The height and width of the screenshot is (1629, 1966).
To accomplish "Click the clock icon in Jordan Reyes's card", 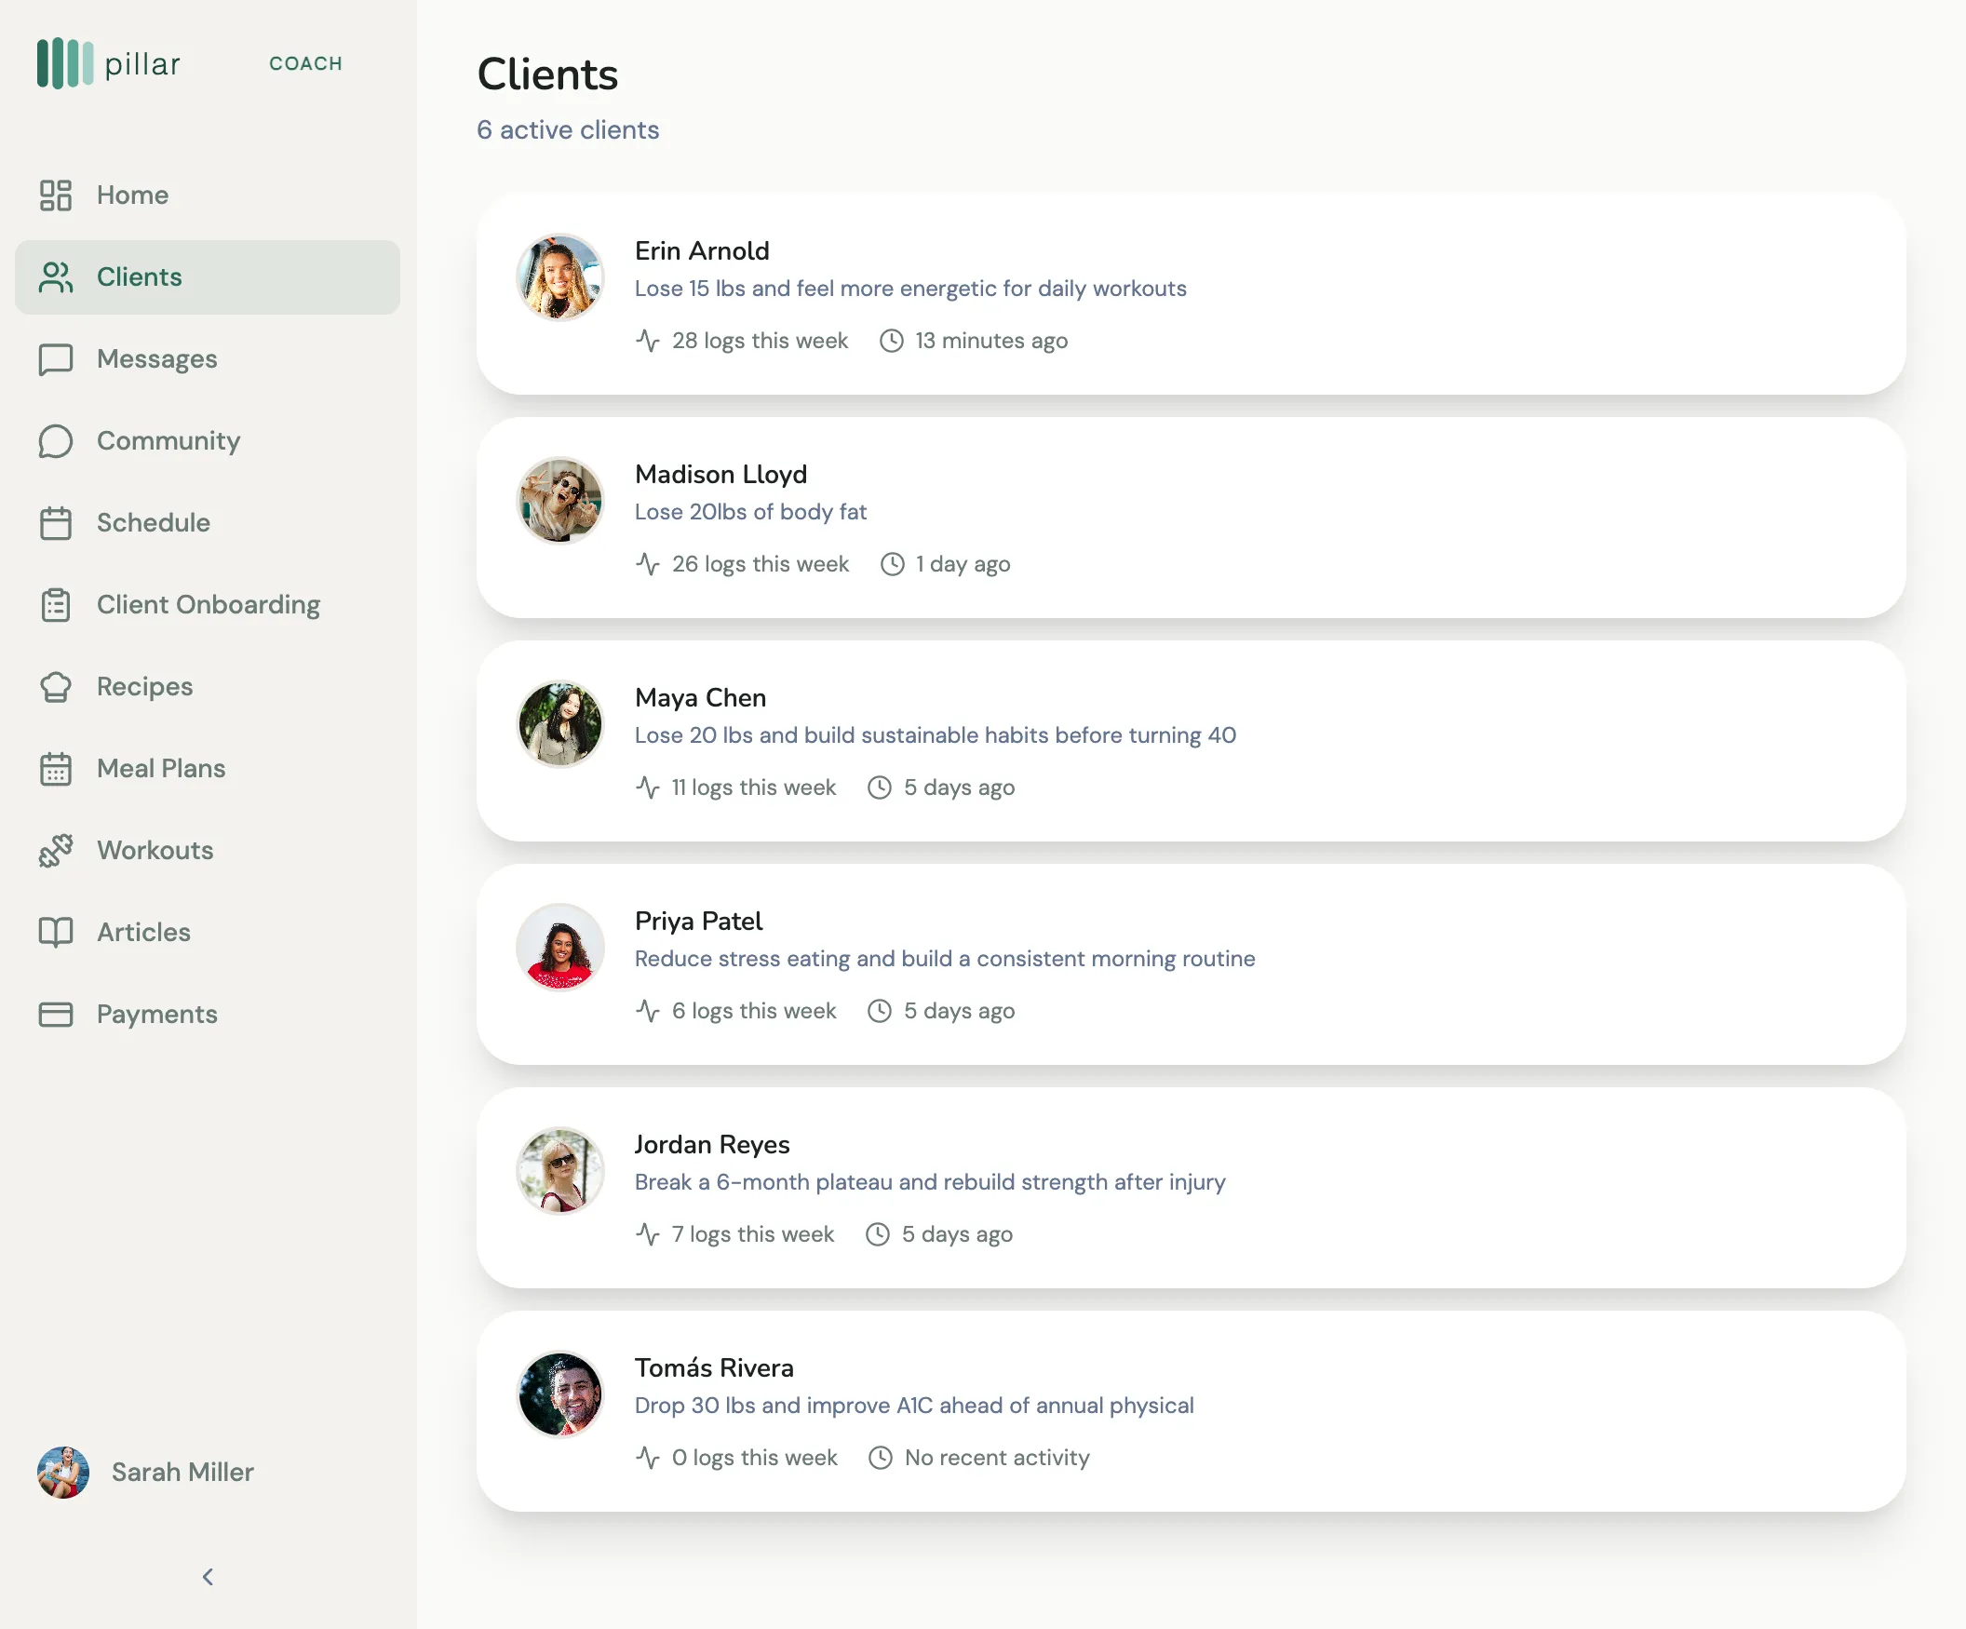I will pyautogui.click(x=877, y=1235).
